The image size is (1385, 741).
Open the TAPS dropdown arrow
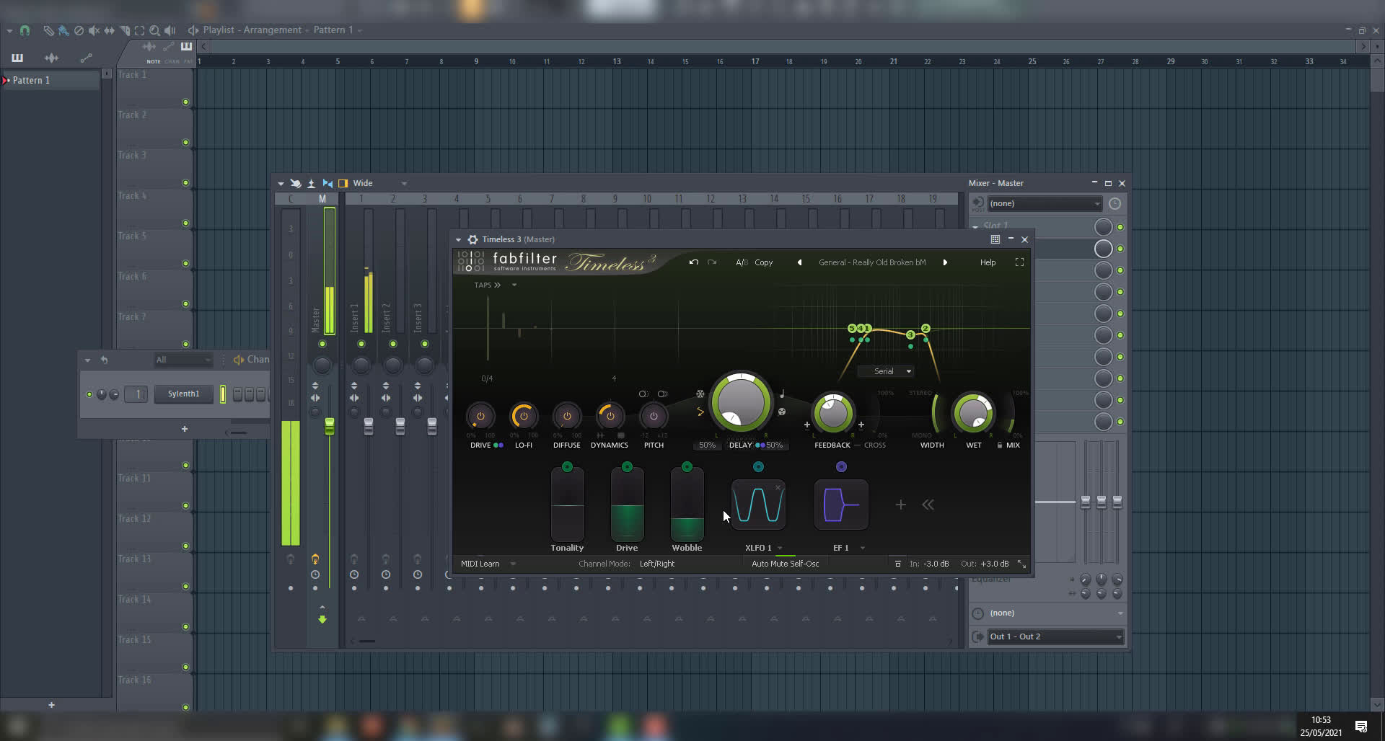(x=514, y=285)
